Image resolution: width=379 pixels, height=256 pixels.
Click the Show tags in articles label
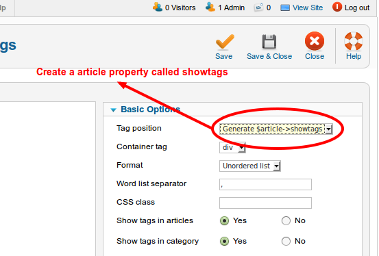tap(155, 220)
